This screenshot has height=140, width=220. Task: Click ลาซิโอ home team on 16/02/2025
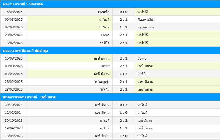click(x=104, y=43)
